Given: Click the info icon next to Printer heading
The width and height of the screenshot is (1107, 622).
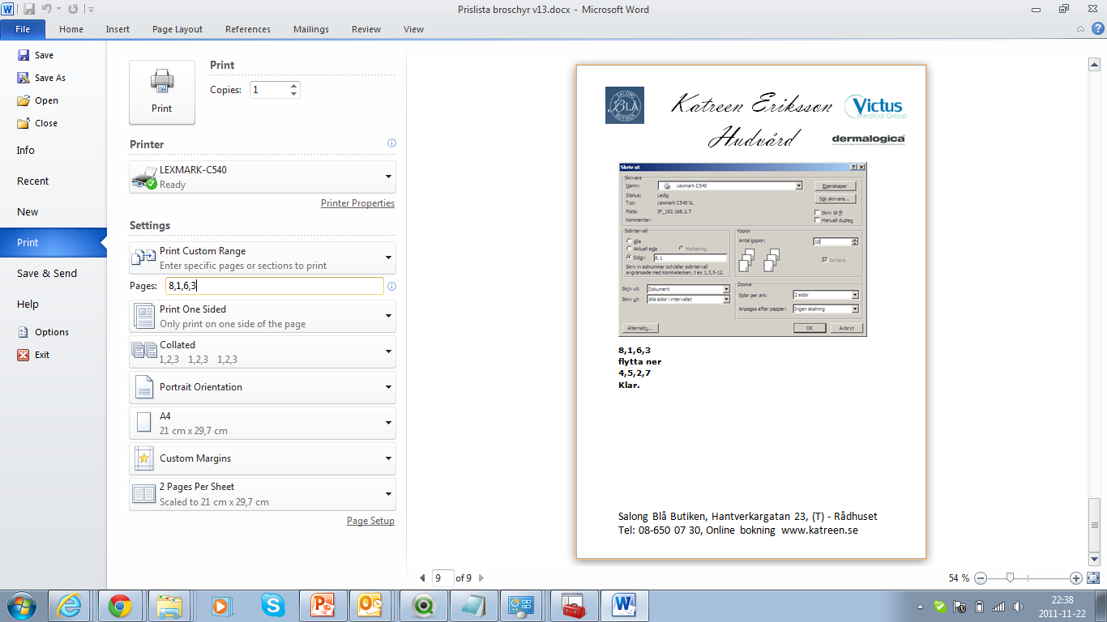Looking at the screenshot, I should click(391, 143).
